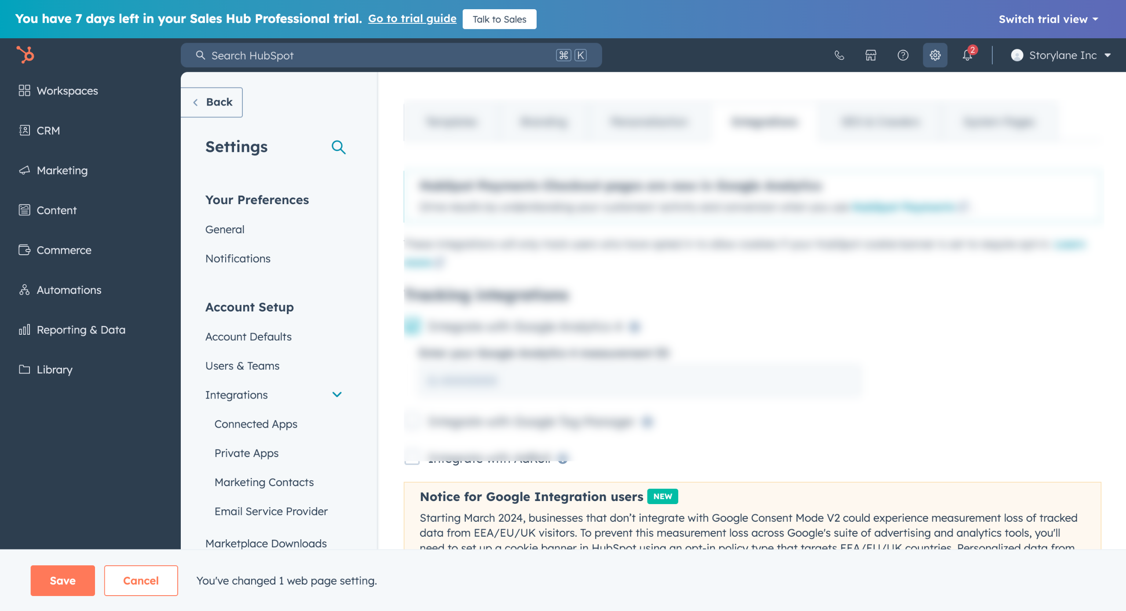Toggle the Google Tag Manager checkbox
Viewport: 1126px width, 611px height.
point(413,421)
